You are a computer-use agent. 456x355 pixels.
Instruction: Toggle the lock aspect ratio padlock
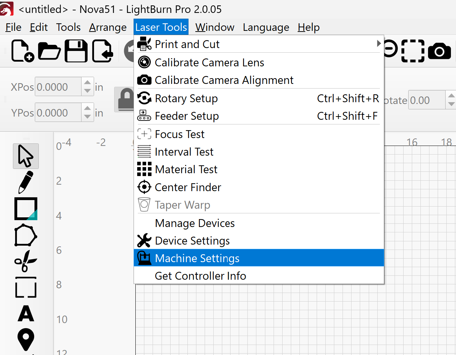tap(126, 99)
